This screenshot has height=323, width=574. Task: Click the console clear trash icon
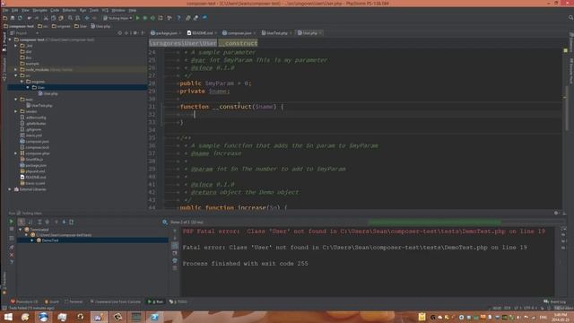175,268
